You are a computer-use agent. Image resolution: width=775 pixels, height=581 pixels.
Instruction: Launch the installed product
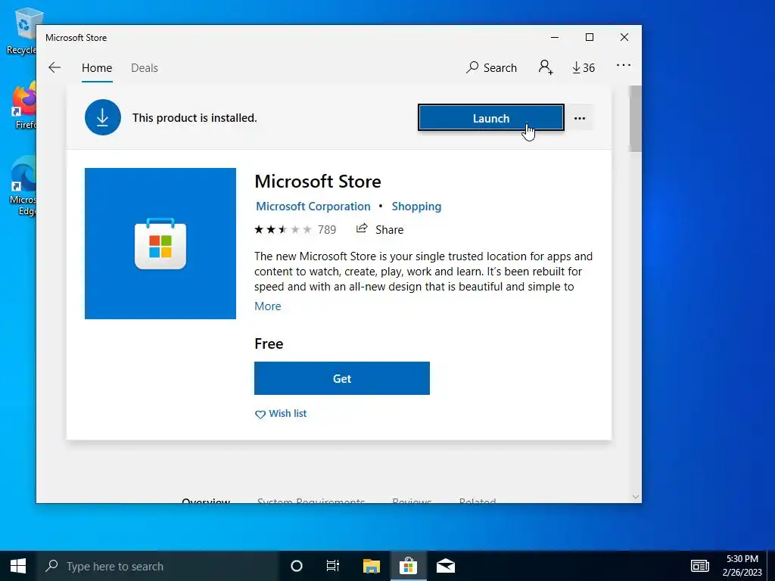(490, 118)
